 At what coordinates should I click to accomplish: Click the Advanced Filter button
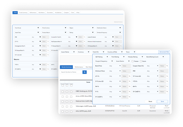point(164,52)
